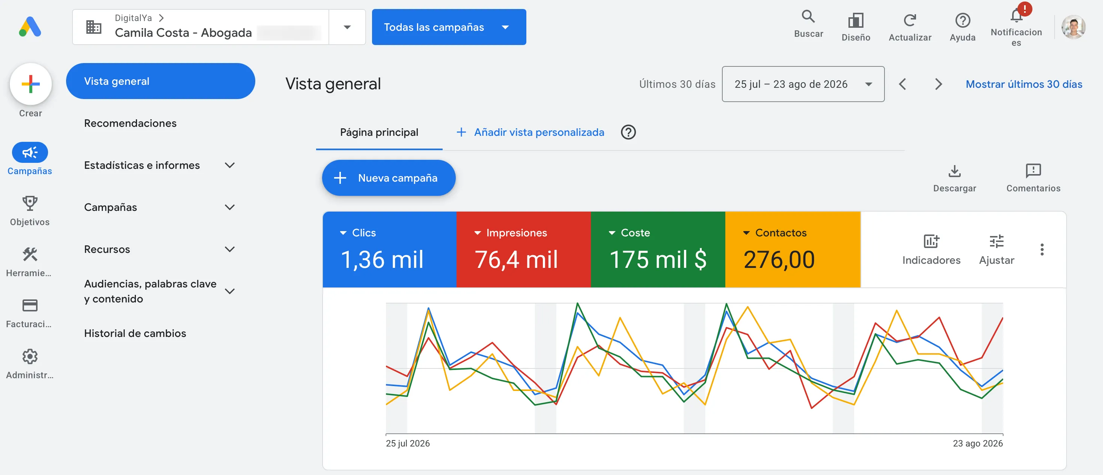The width and height of the screenshot is (1103, 475).
Task: Click the Buscar magnifier icon
Action: click(808, 17)
